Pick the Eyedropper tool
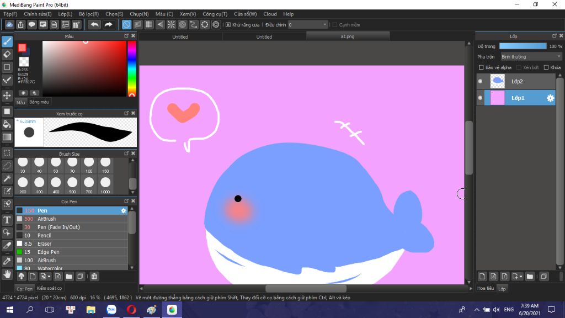The image size is (565, 318). (7, 260)
